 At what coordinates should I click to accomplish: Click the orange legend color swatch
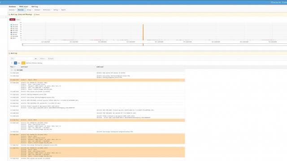(11, 29)
